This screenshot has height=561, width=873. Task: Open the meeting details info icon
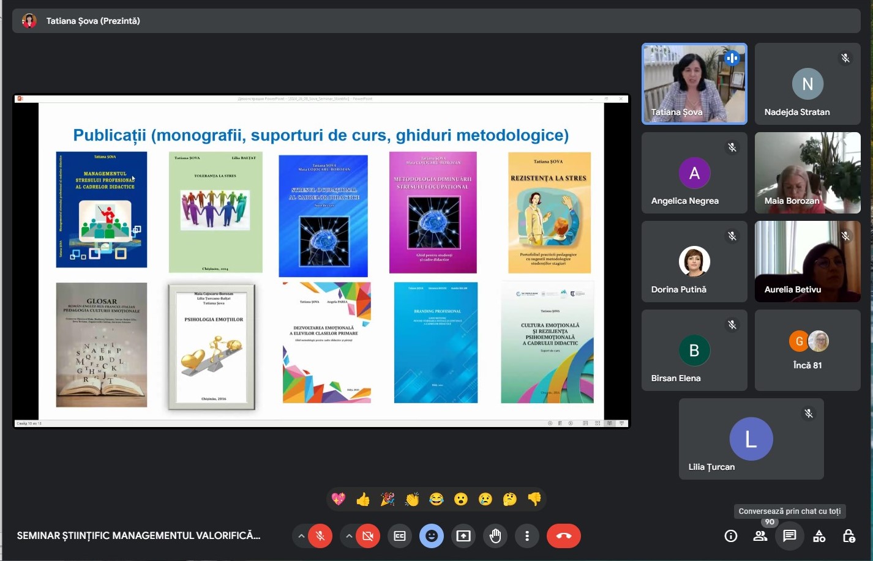(x=730, y=536)
